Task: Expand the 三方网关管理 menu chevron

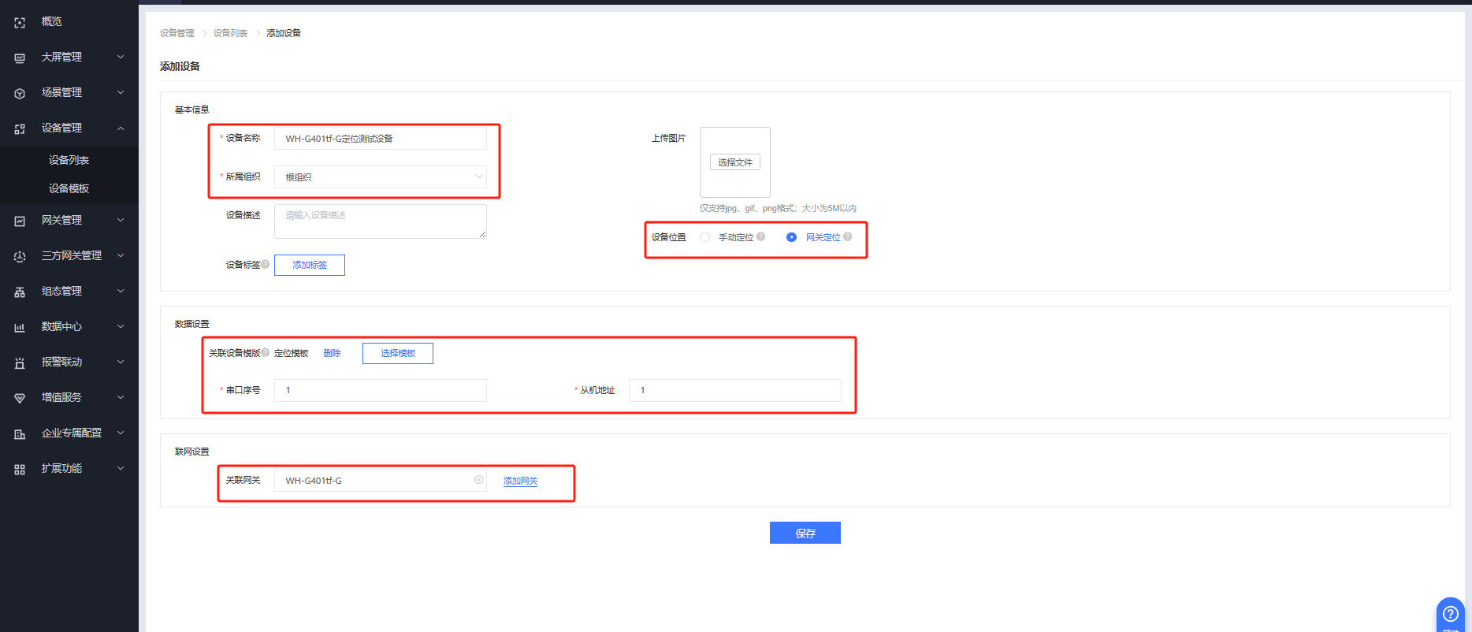Action: [x=121, y=255]
